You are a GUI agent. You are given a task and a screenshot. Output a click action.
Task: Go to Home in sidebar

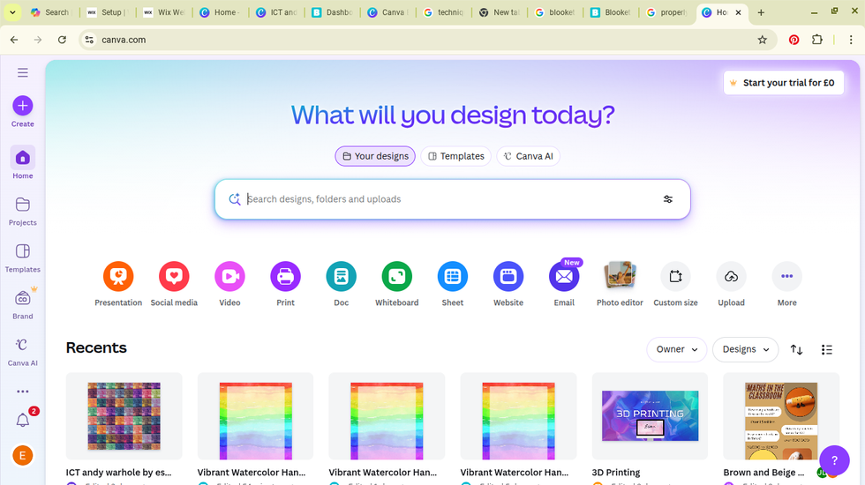pyautogui.click(x=23, y=163)
